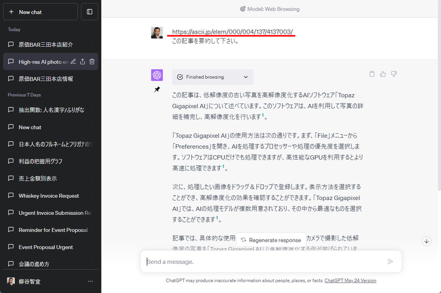
Task: Click chat icon beside 原価BAR三田本店紹介
Action: pyautogui.click(x=10, y=45)
